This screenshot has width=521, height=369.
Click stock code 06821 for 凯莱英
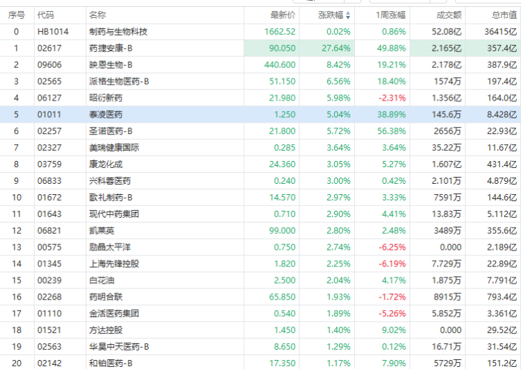[x=49, y=231]
